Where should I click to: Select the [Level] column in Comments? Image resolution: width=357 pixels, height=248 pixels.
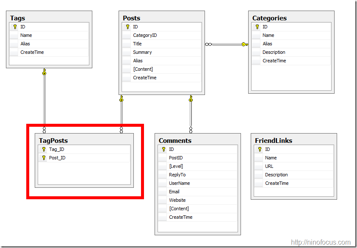pyautogui.click(x=198, y=166)
